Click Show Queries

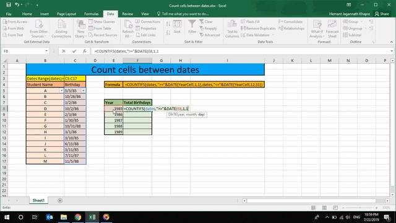[x=101, y=22]
